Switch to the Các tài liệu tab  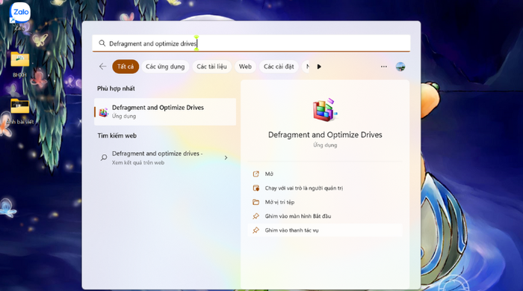pos(211,67)
